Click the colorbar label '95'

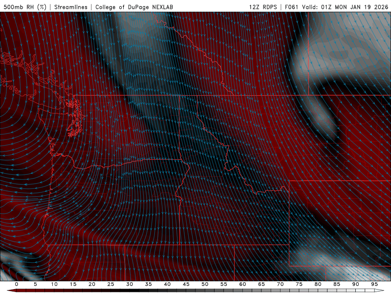374,284
